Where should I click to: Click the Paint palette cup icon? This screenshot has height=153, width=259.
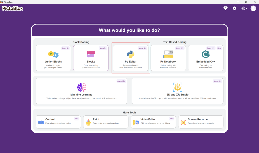tap(88, 122)
